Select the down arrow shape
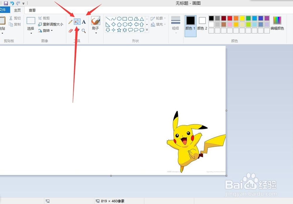The width and height of the screenshot is (293, 204). coord(108,30)
